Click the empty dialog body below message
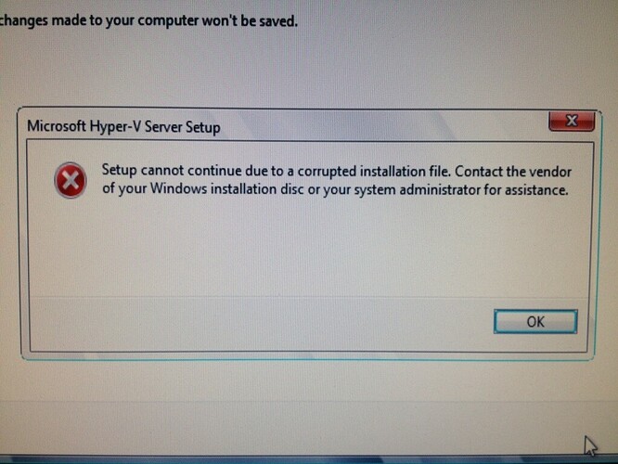Screen dimensions: 618x464 [x=307, y=249]
